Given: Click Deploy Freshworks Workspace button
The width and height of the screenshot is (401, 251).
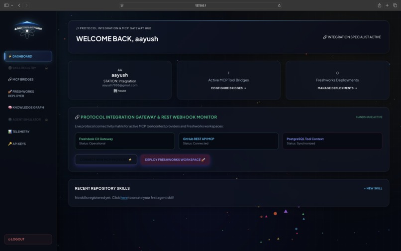Looking at the screenshot, I should tap(175, 159).
